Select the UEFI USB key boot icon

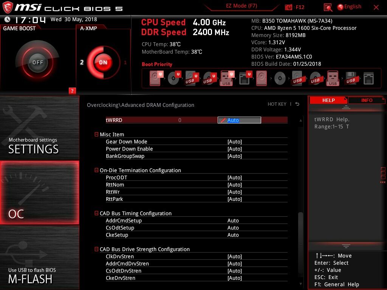click(227, 79)
